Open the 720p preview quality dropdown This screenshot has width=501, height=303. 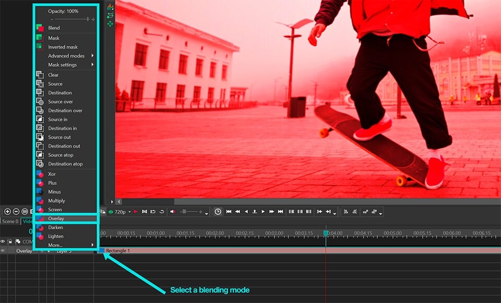point(129,212)
